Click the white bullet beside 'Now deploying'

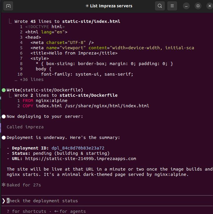pos(4,116)
